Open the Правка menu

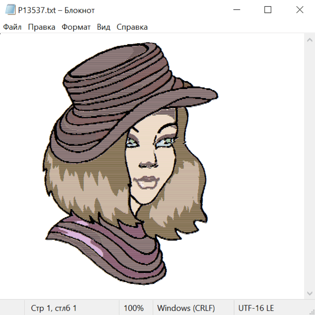[42, 27]
